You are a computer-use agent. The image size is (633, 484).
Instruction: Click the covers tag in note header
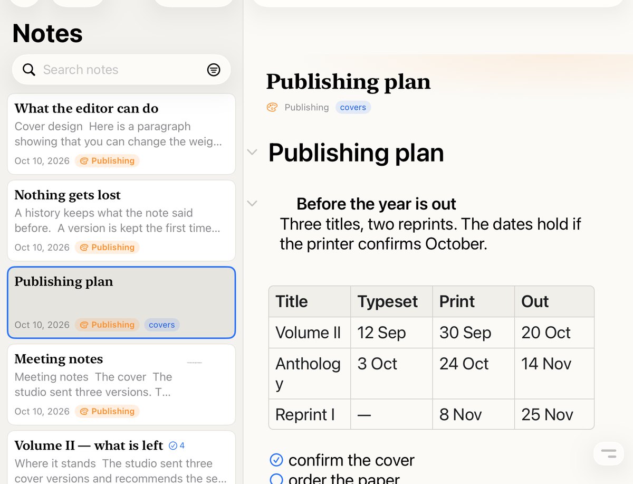click(x=353, y=107)
